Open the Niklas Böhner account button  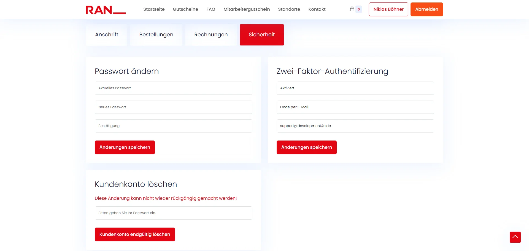pos(388,9)
